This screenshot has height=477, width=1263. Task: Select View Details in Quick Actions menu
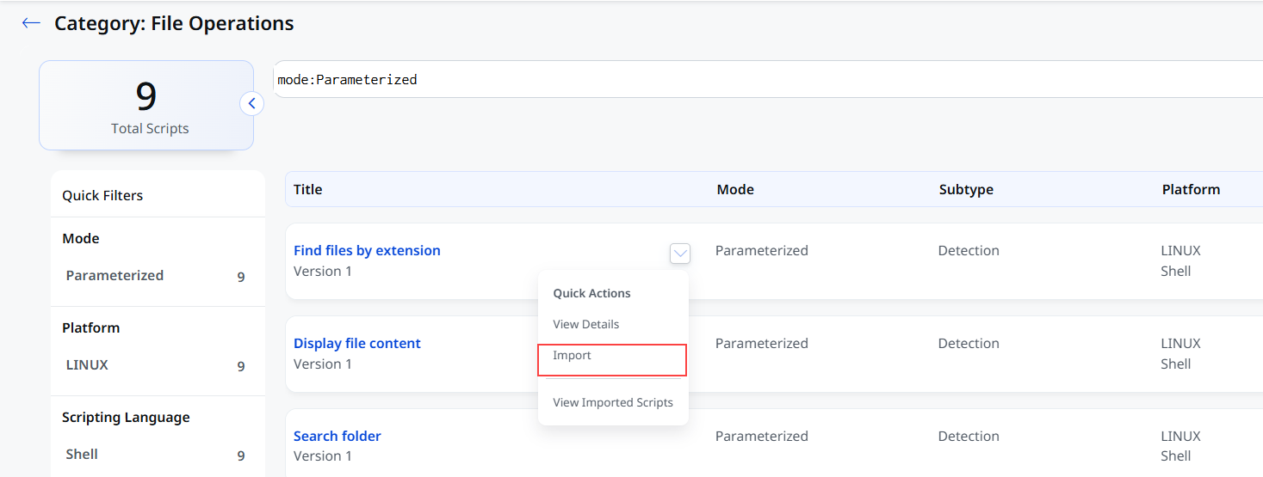click(x=585, y=324)
